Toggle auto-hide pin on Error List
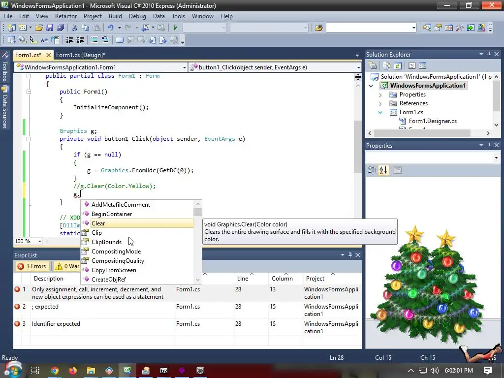Image resolution: width=504 pixels, height=378 pixels. [x=350, y=255]
